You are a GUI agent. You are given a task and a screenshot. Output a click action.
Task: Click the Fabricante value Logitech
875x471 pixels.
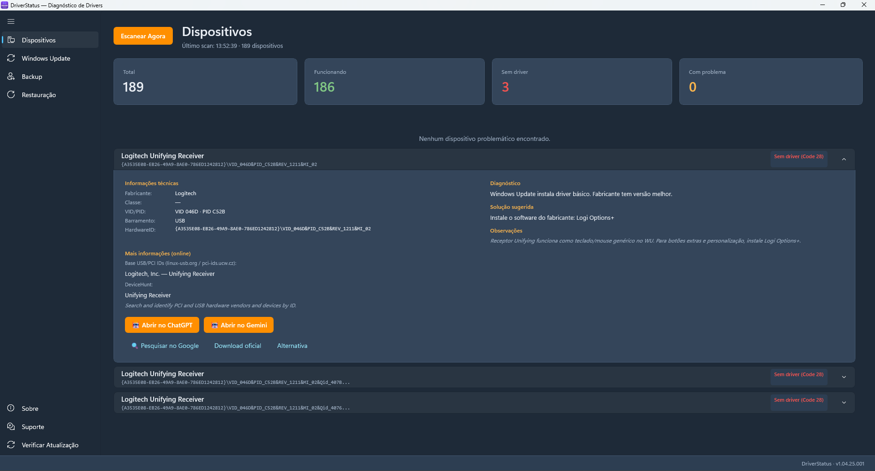(x=186, y=193)
